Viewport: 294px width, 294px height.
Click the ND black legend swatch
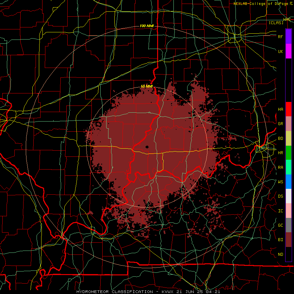(x=288, y=254)
